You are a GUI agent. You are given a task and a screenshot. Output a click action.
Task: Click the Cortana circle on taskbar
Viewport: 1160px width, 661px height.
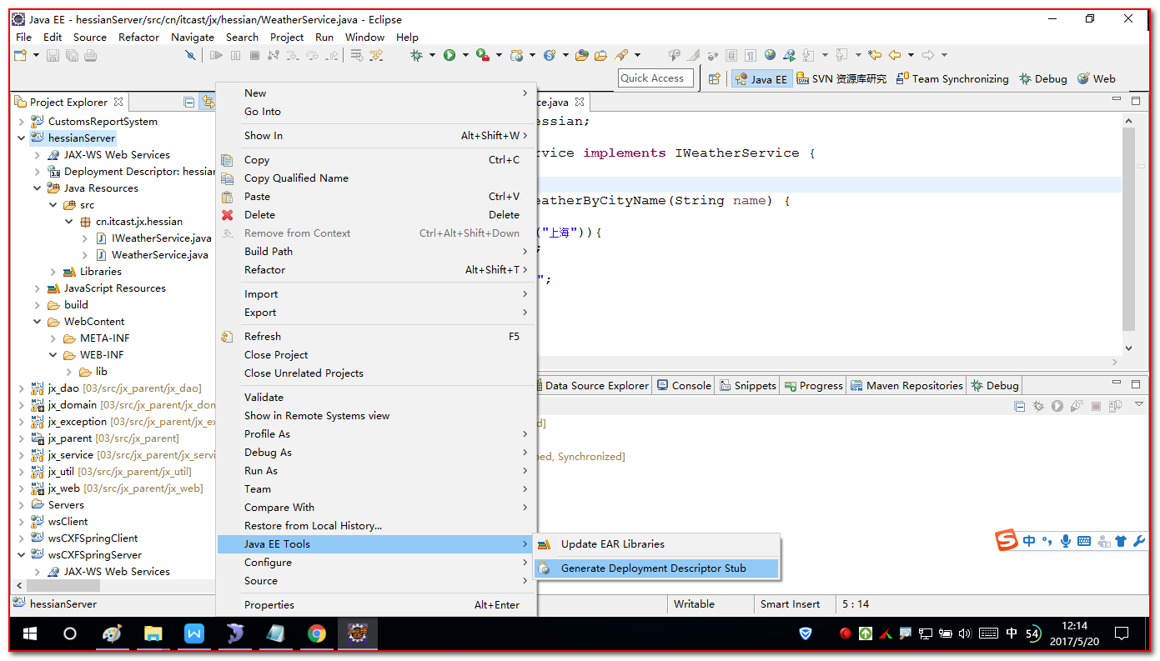70,633
